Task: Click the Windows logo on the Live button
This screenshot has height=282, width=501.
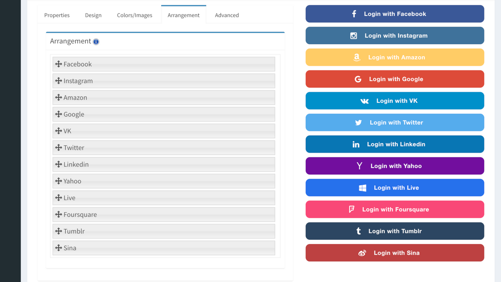Action: click(x=362, y=187)
